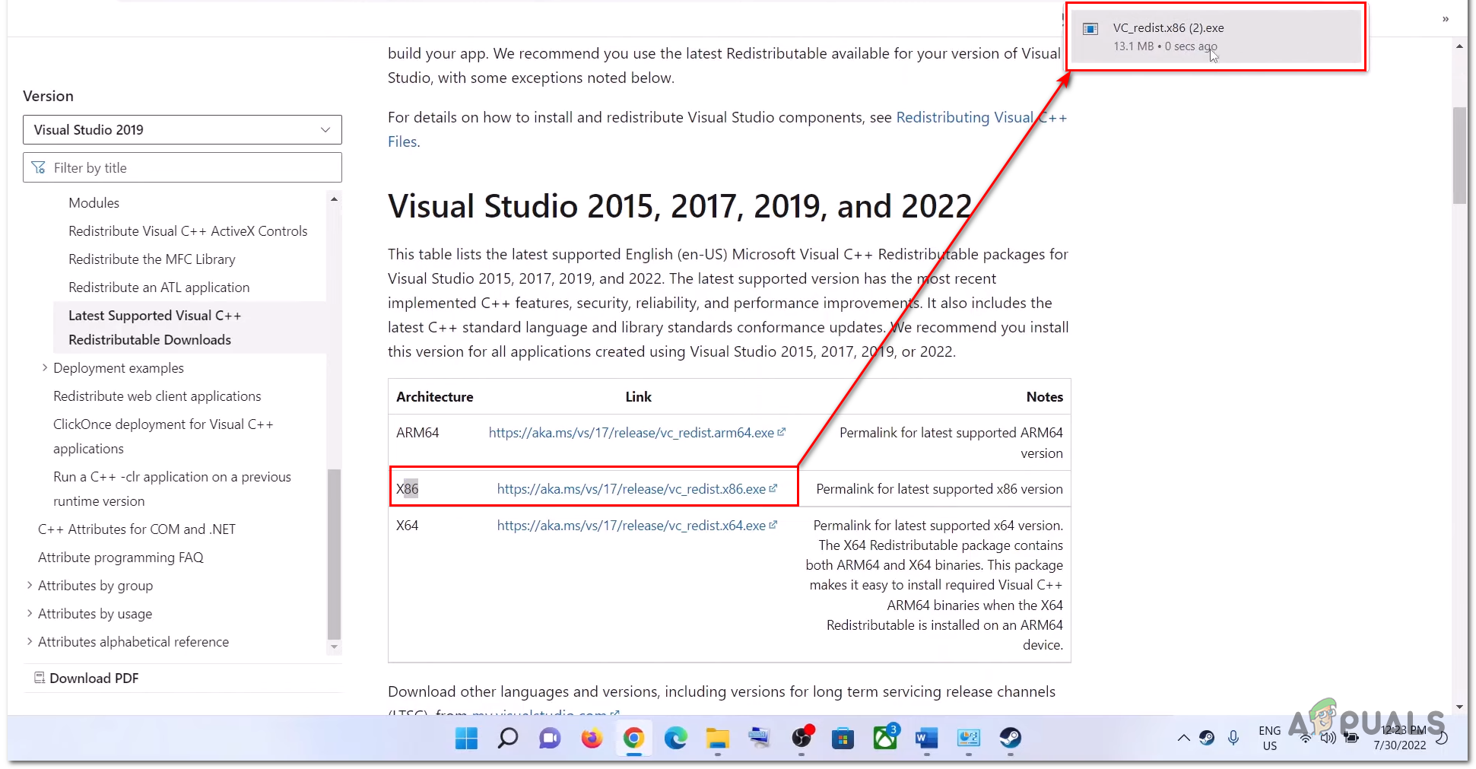The height and width of the screenshot is (769, 1476).
Task: Open the Visual Studio 2019 version dropdown
Action: point(183,130)
